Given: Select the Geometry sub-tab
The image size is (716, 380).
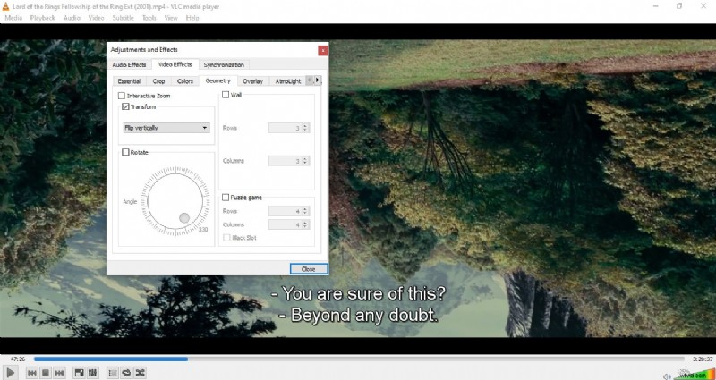Looking at the screenshot, I should pyautogui.click(x=217, y=80).
